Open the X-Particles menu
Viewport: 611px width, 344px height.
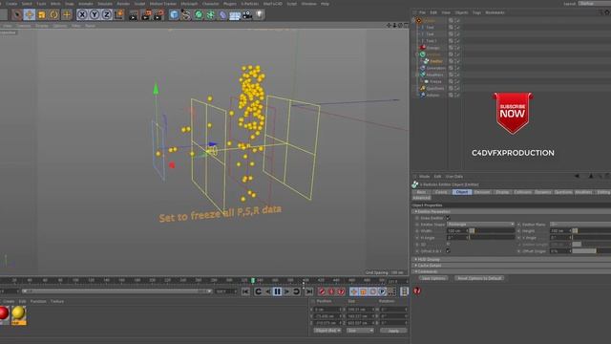249,4
